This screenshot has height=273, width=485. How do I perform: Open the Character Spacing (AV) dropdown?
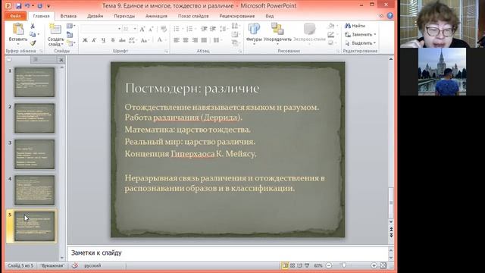tap(133, 40)
